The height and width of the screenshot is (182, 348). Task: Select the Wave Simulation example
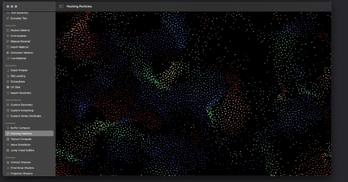20,145
